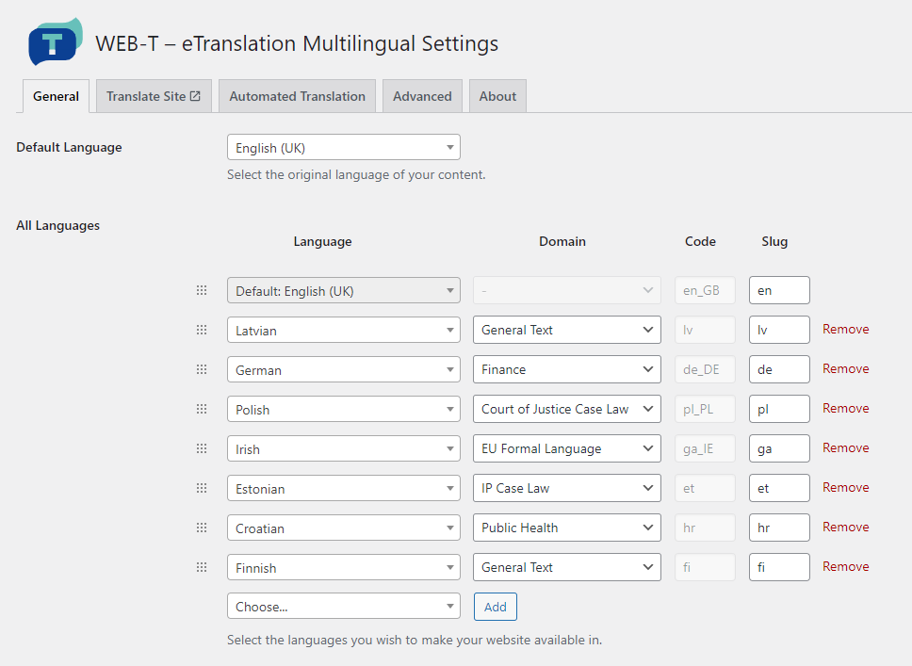Click the 'en' slug input field
912x666 pixels.
point(779,290)
